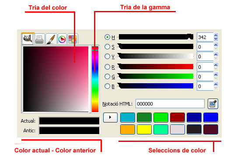This screenshot has height=159, width=230.
Task: Select the V value radio button
Action: pyautogui.click(x=107, y=56)
